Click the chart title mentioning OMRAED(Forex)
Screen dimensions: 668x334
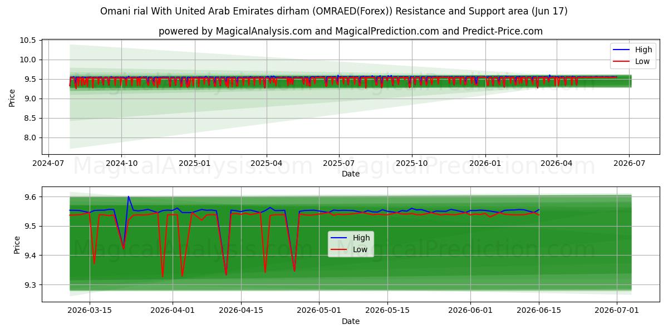point(334,11)
